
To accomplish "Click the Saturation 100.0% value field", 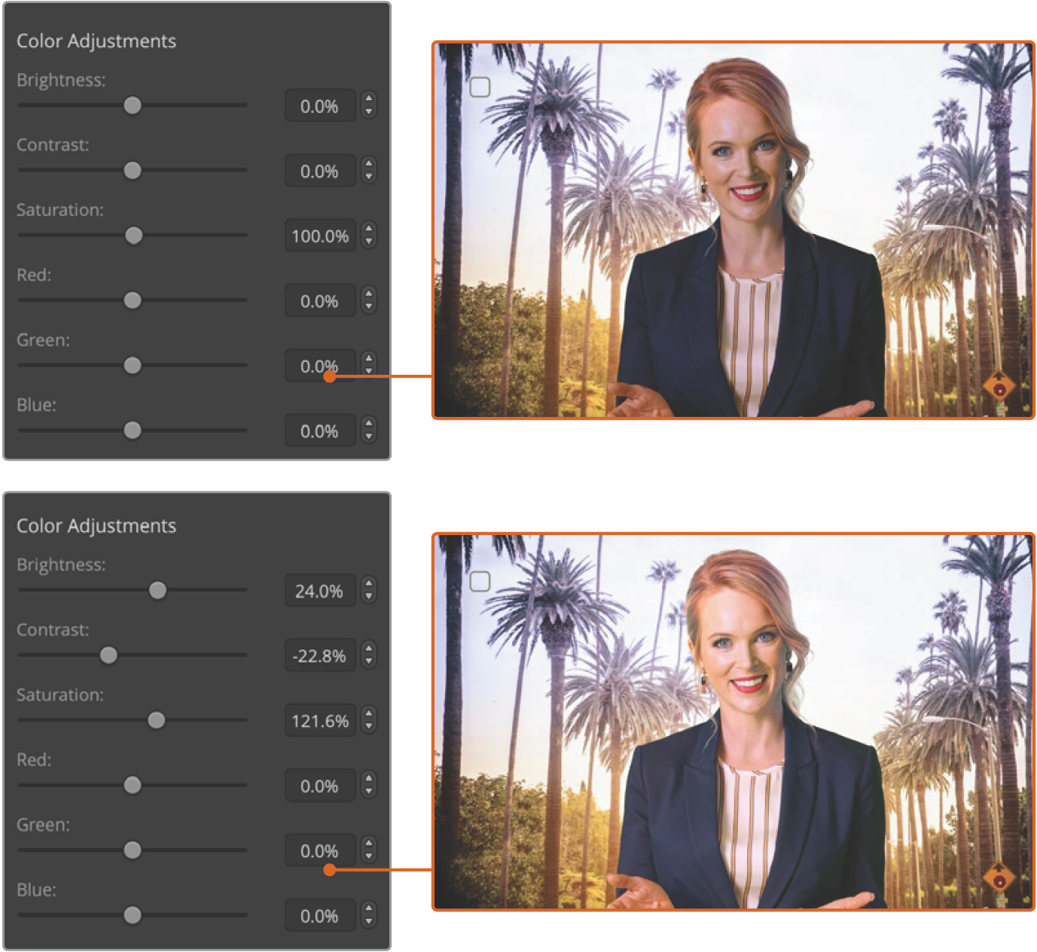I will (320, 236).
